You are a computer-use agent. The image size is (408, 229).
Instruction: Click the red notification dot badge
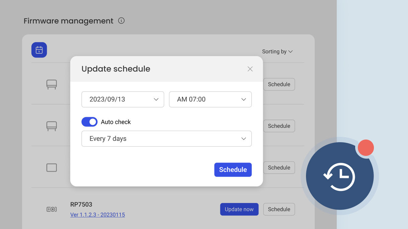[x=366, y=148]
